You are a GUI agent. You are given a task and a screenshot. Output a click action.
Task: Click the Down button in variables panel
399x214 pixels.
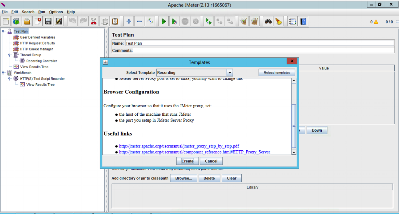point(317,130)
